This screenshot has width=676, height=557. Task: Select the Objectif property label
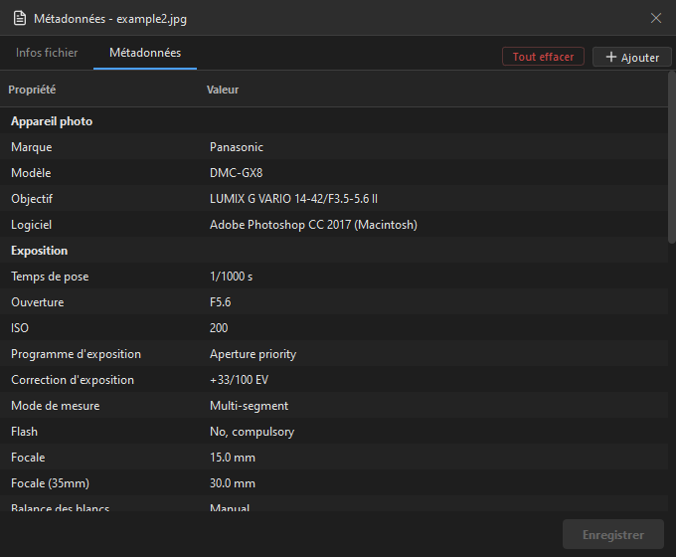pyautogui.click(x=32, y=199)
